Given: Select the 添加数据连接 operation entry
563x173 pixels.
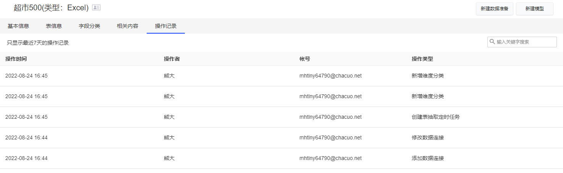Looking at the screenshot, I should tap(428, 158).
